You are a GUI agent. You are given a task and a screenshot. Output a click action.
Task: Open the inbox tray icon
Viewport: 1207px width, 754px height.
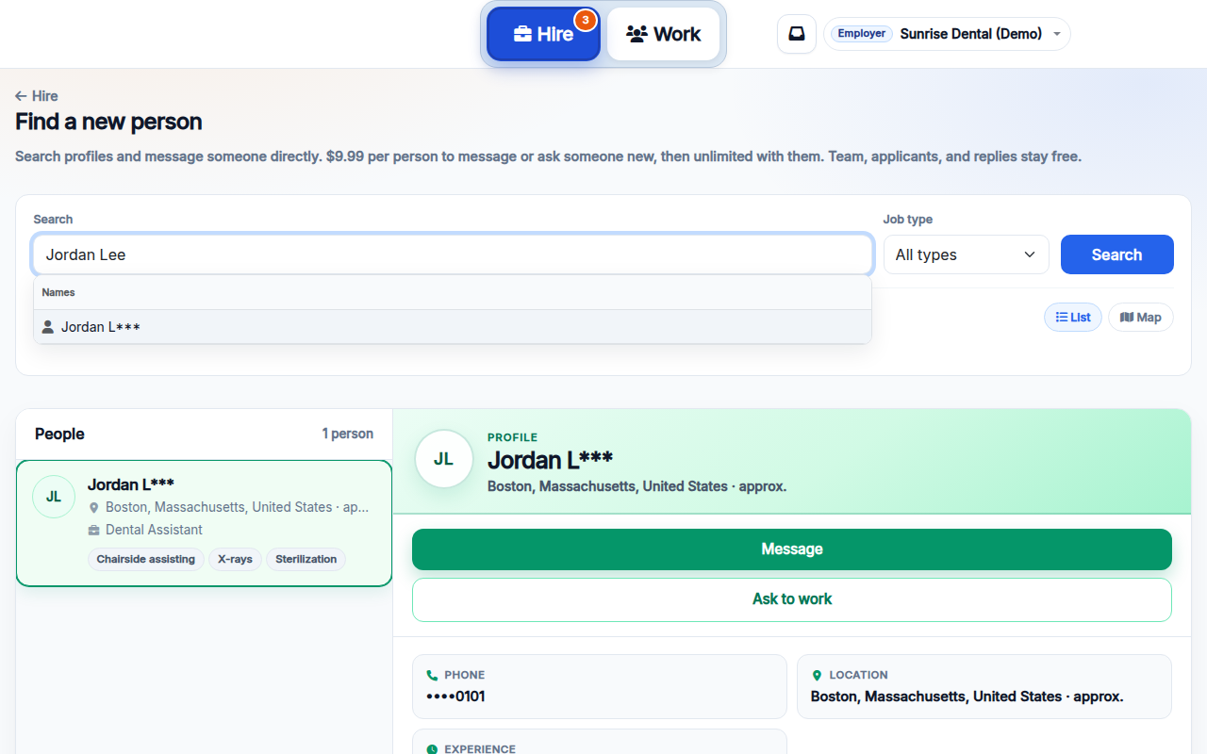[x=797, y=34]
